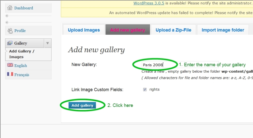The image size is (253, 138).
Task: Switch language to Français
Action: pos(22,75)
